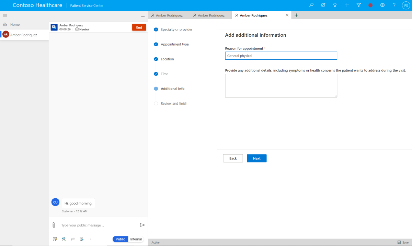Viewport: 412px width, 246px height.
Task: Click the Contoso Healthcare title
Action: point(37,5)
